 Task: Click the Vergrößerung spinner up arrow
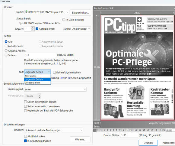39,95
